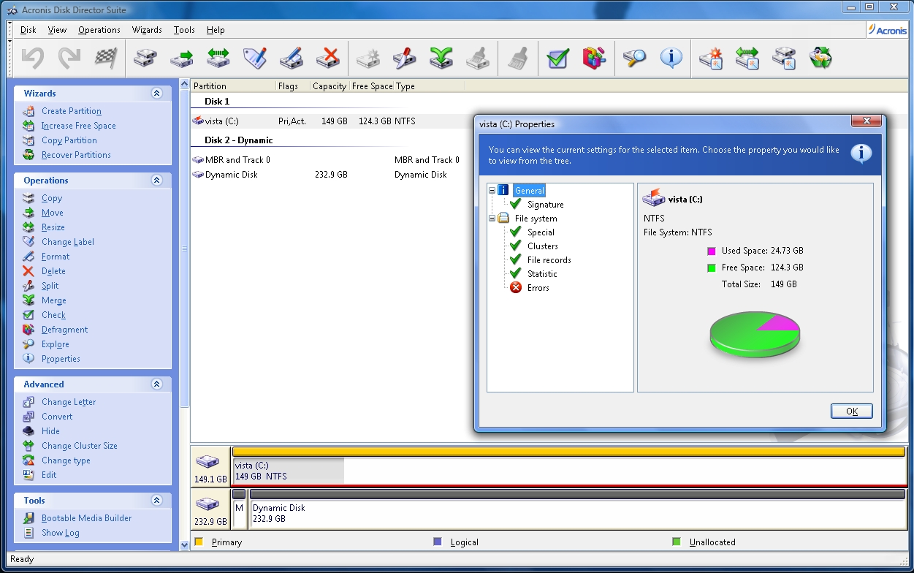The image size is (914, 573).
Task: Click the magenta Used Space color swatch
Action: (x=712, y=251)
